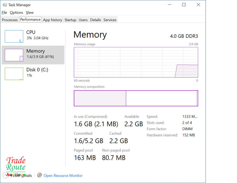Click Open Resource Monitor link
Viewport: 237px width, 183px height.
63,176
